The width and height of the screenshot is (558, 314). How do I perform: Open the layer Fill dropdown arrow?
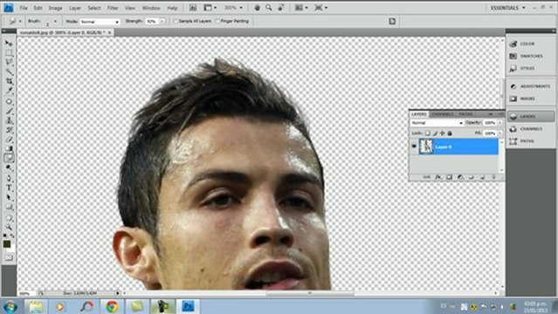tap(499, 133)
